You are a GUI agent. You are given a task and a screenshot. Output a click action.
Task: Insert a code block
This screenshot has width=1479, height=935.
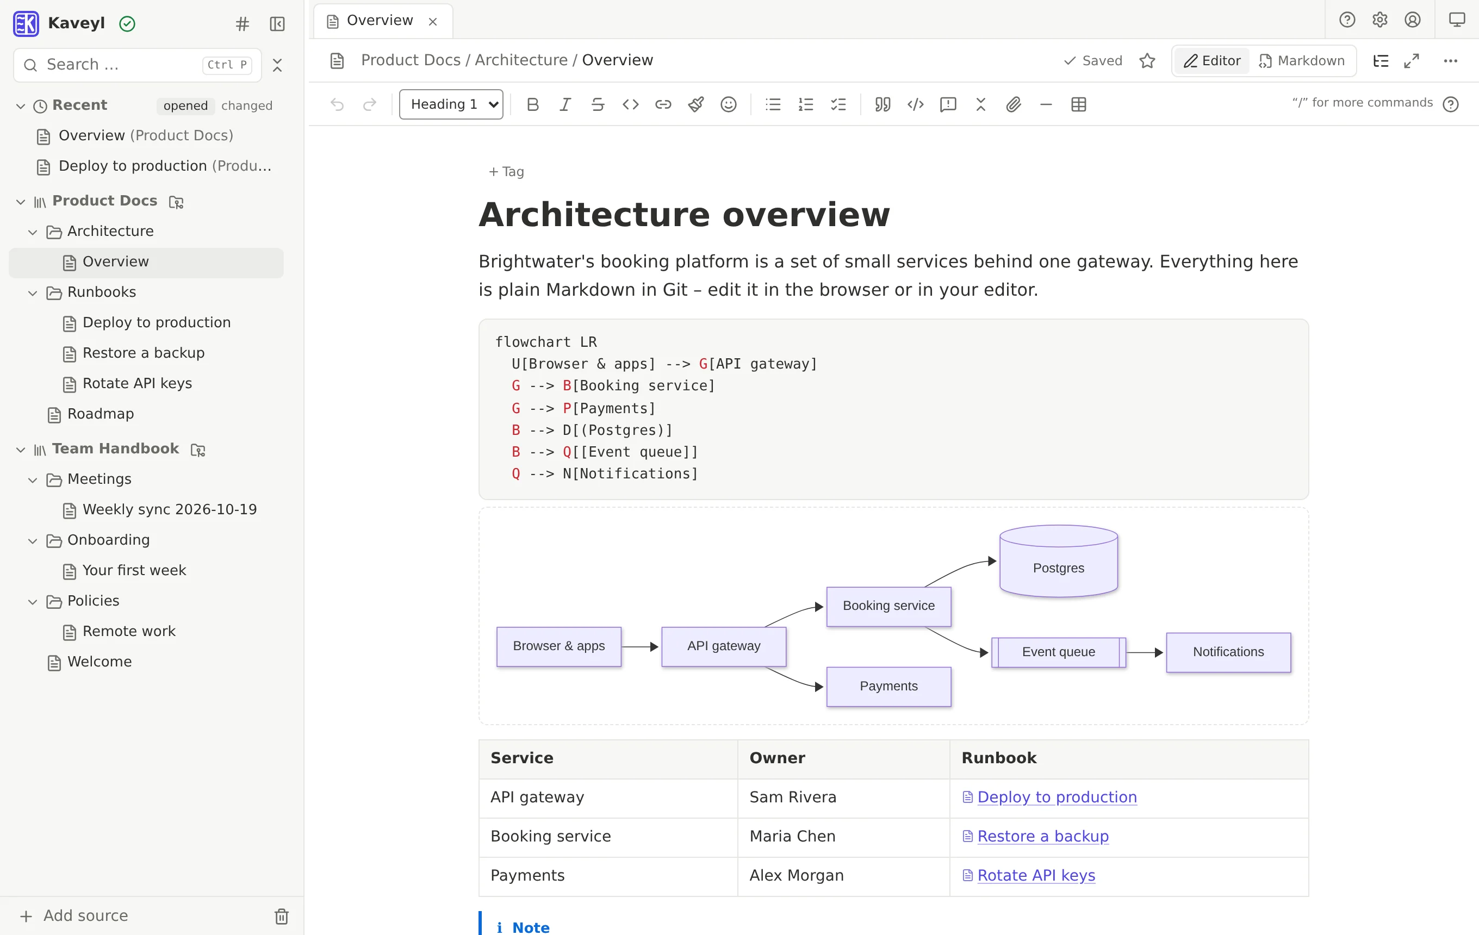tap(916, 104)
